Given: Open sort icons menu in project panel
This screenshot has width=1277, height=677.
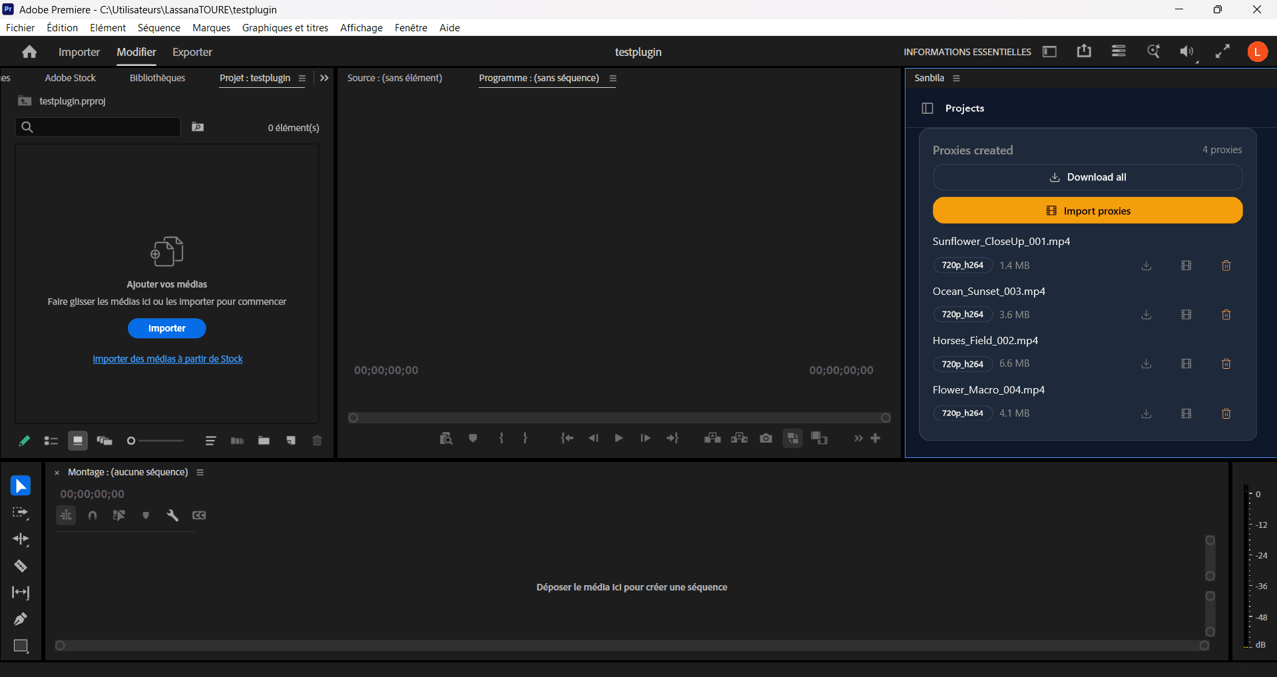Looking at the screenshot, I should pyautogui.click(x=210, y=441).
